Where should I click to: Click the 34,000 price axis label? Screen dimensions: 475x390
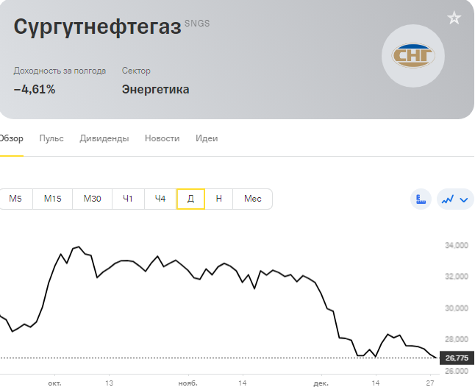coord(457,245)
